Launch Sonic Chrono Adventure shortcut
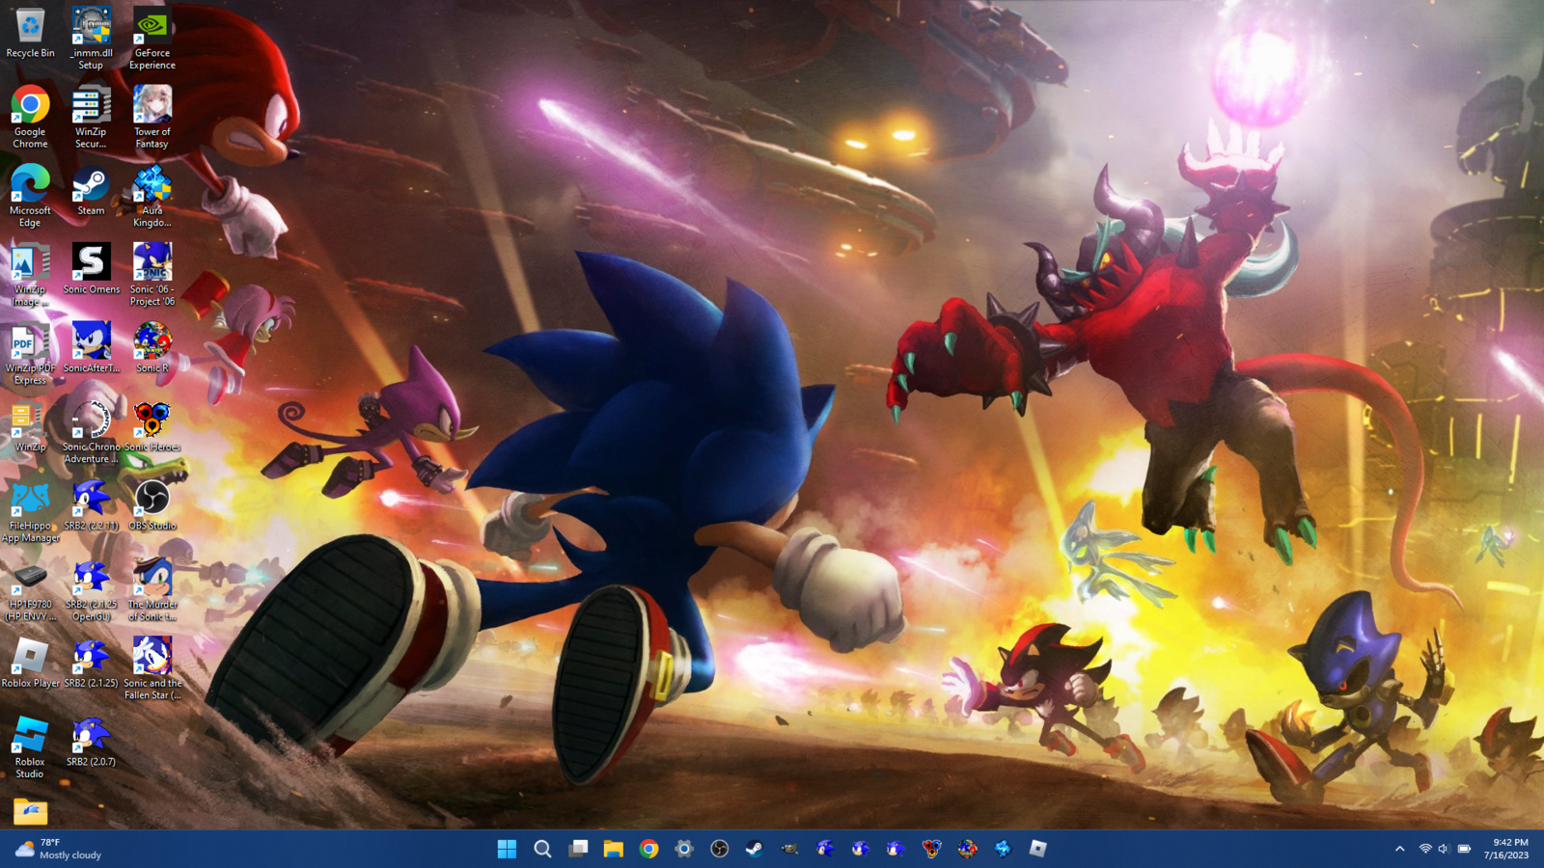This screenshot has width=1544, height=868. click(91, 433)
